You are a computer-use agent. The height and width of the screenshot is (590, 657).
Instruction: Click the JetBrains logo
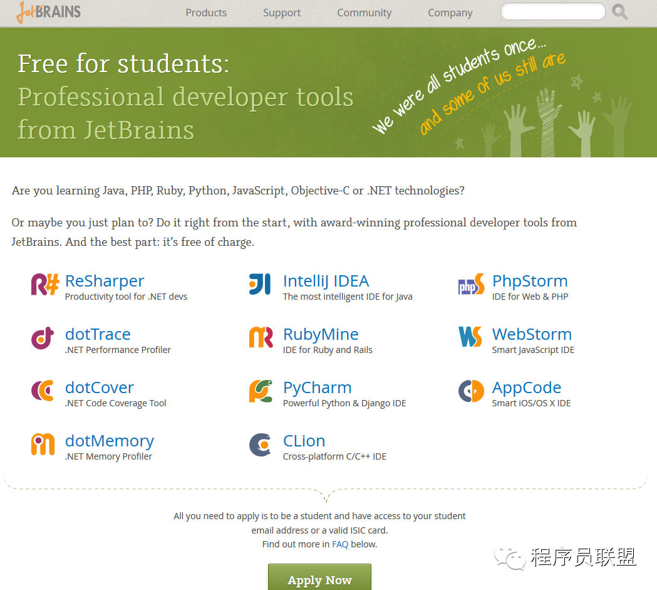pyautogui.click(x=49, y=12)
